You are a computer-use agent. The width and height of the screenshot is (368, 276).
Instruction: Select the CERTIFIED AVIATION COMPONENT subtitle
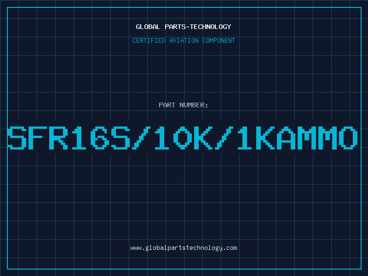click(184, 40)
